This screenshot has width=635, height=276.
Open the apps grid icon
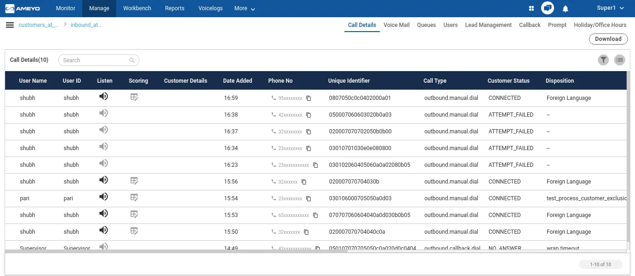pyautogui.click(x=531, y=8)
